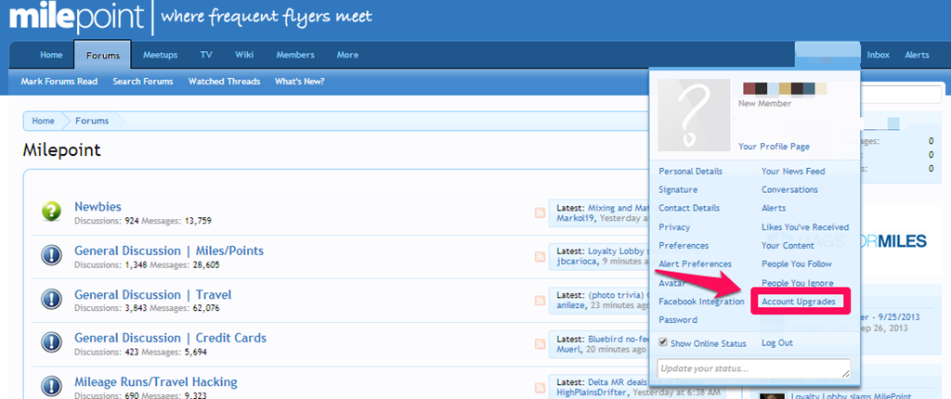The image size is (951, 399).
Task: Open Watched Threads
Action: click(x=225, y=82)
